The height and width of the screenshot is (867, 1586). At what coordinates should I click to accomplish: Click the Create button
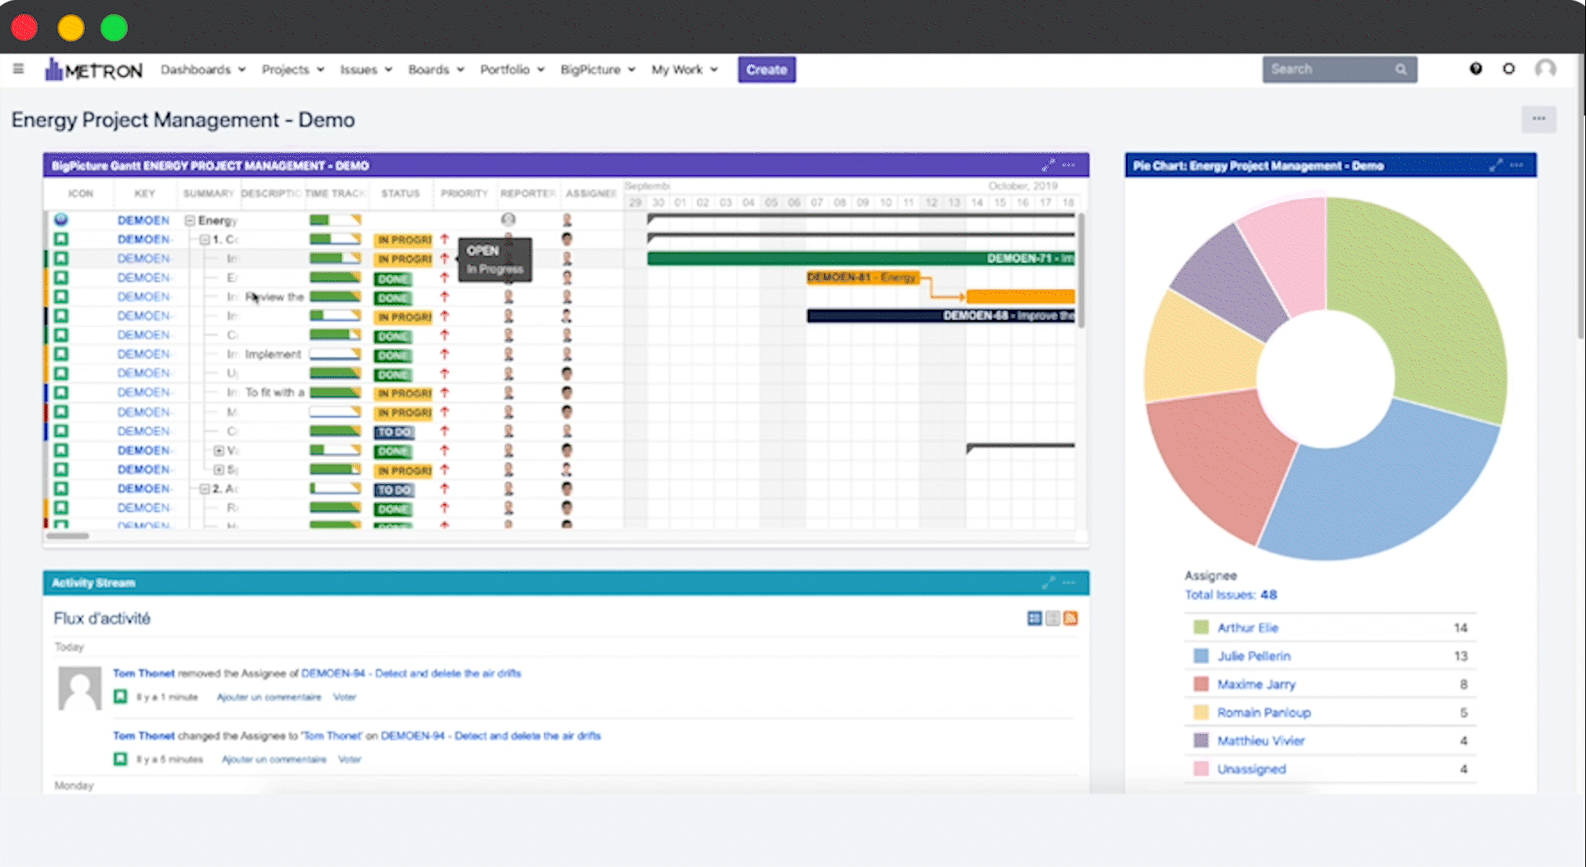766,70
